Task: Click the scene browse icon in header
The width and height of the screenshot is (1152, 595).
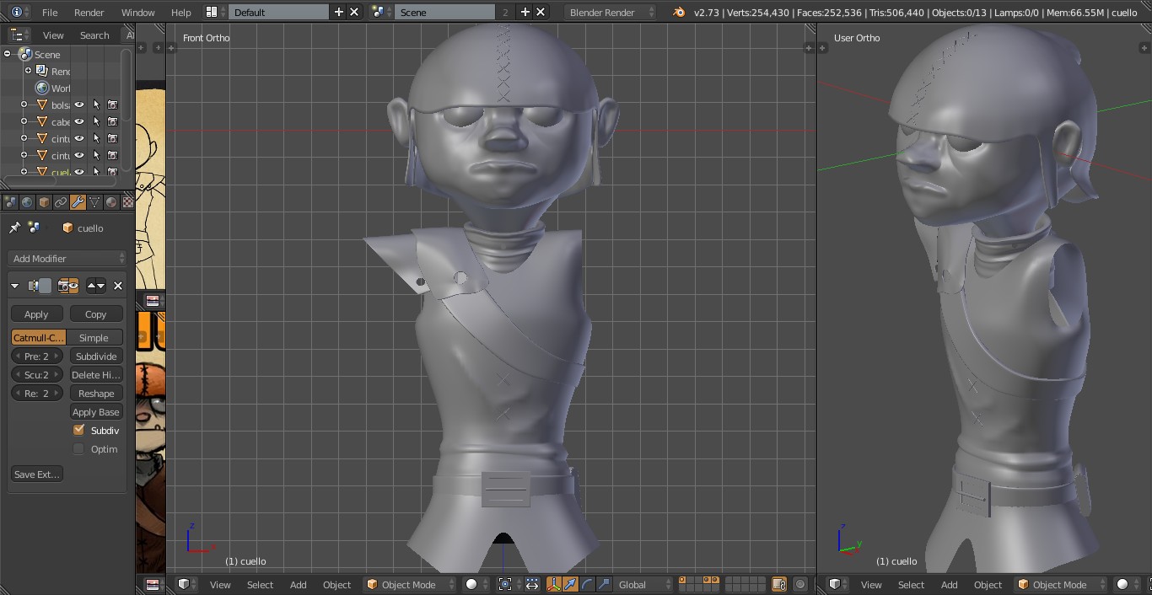Action: (382, 12)
